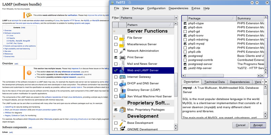Click the Miscellaneous Server folder icon
This screenshot has height=135, width=271.
[x=122, y=44]
